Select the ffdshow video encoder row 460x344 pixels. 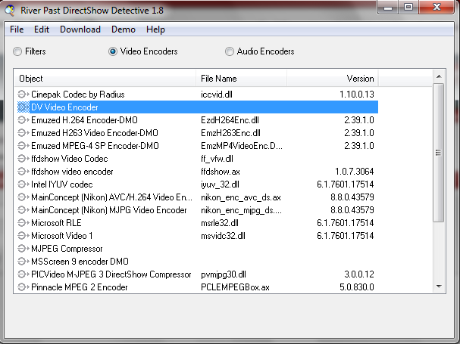(198, 172)
